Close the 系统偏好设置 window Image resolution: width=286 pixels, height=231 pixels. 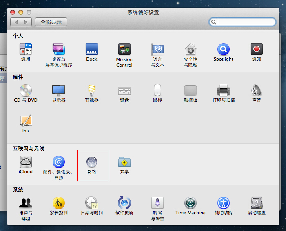[13, 12]
